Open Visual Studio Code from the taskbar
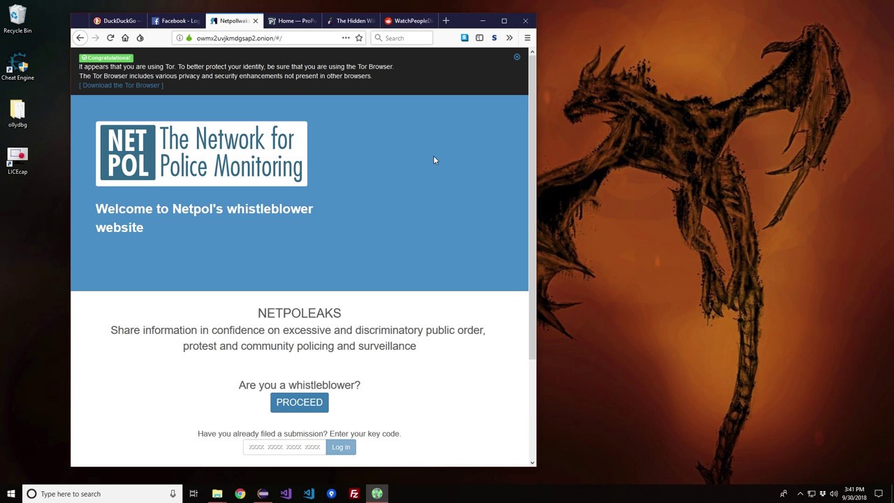 click(x=309, y=494)
